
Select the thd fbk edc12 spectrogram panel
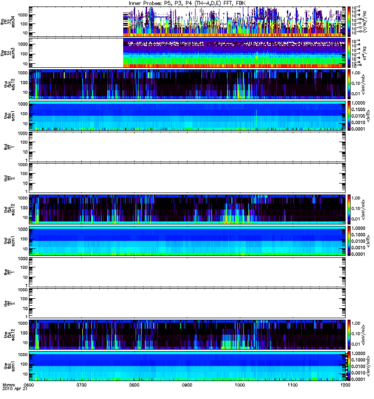[187, 209]
